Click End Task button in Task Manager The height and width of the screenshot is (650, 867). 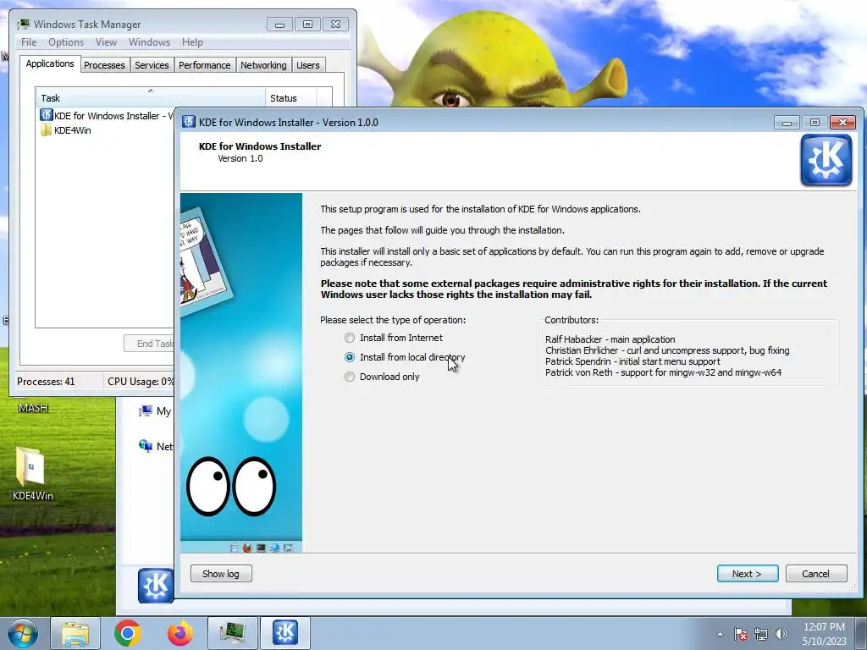click(149, 344)
